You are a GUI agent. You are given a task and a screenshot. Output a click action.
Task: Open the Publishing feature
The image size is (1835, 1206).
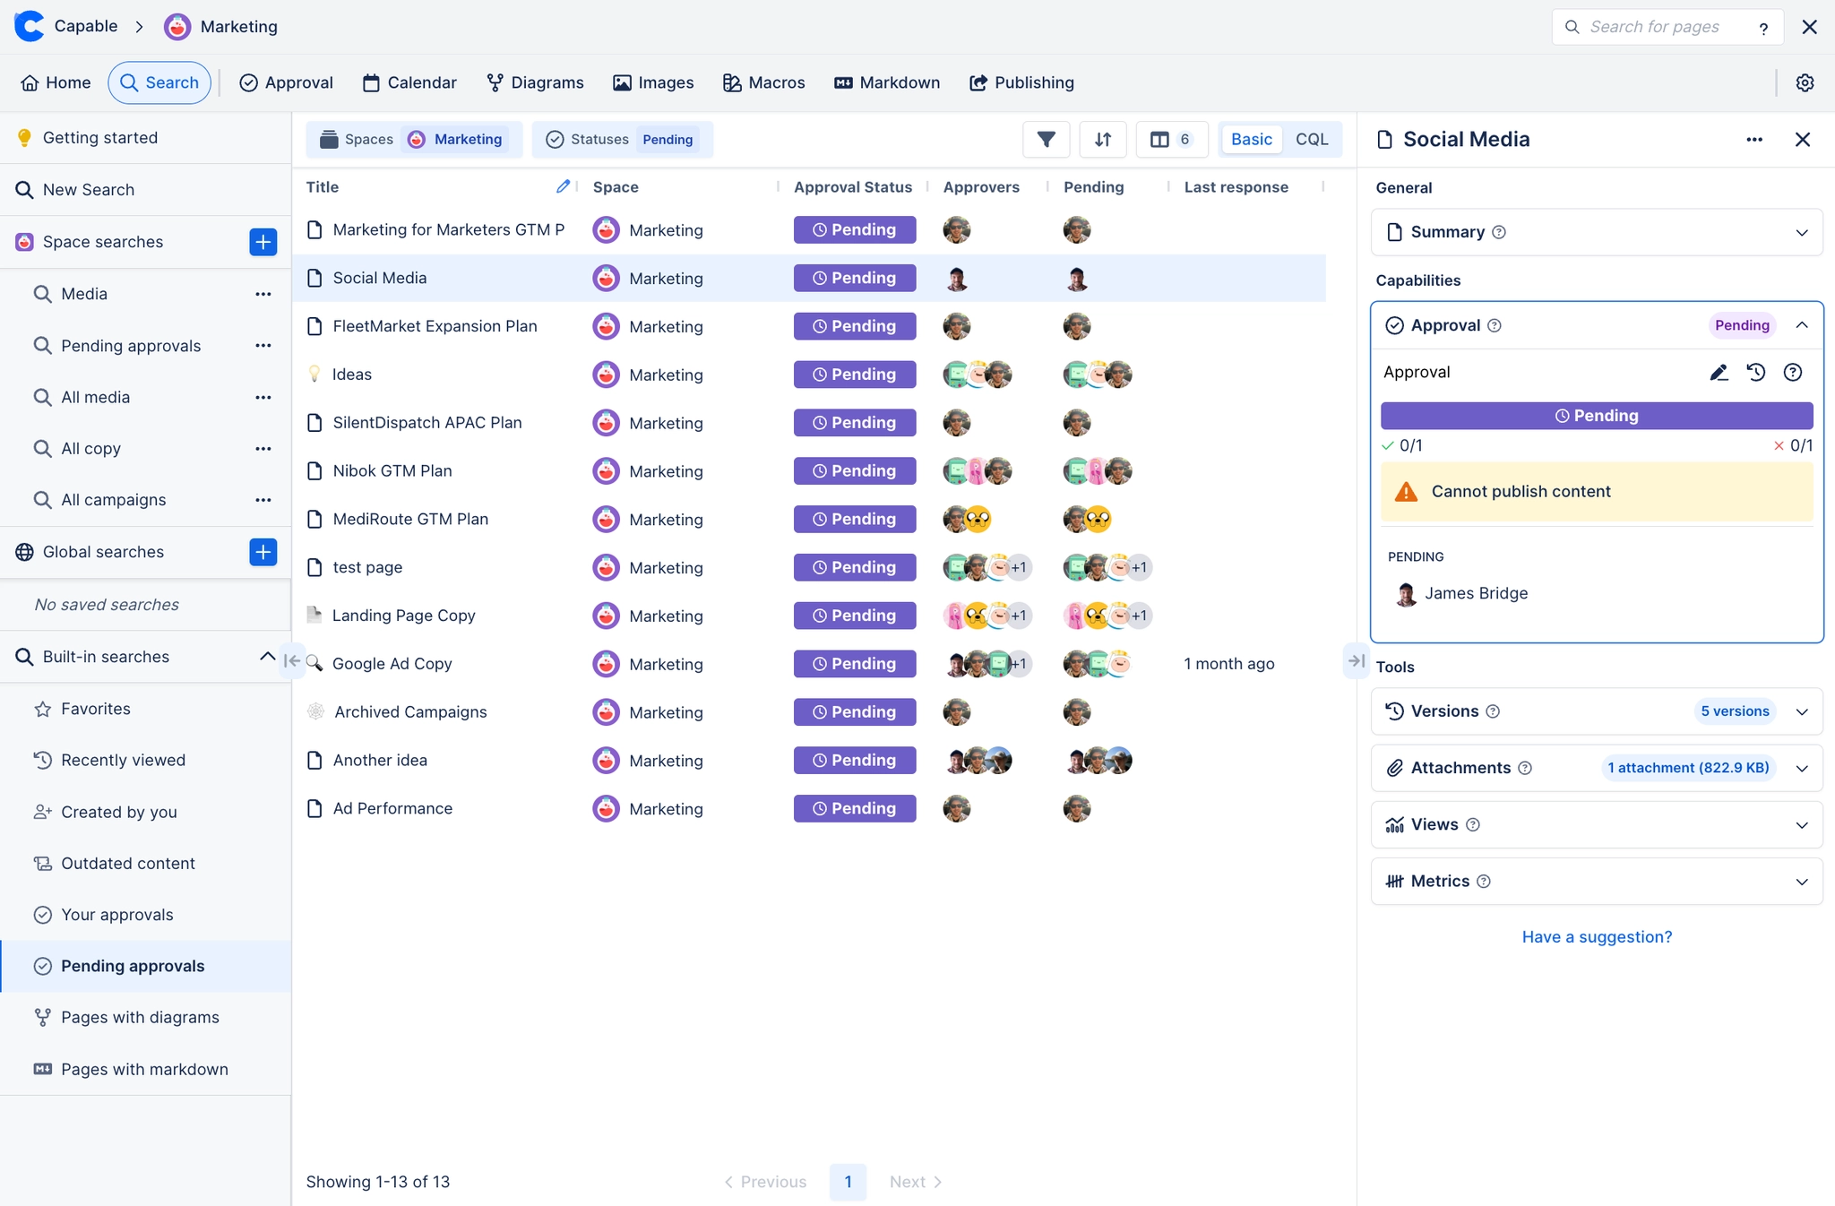pos(1021,82)
